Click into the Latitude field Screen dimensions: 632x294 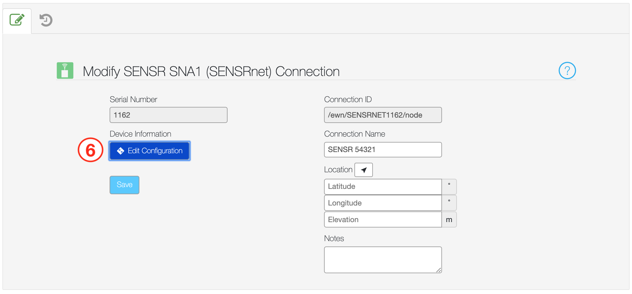[383, 186]
